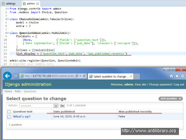This screenshot has height=140, width=186.
Task: Click Was published recently column header
Action: click(135, 112)
